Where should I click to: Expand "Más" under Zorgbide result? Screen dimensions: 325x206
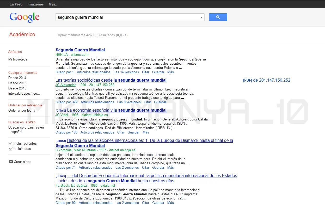pyautogui.click(x=170, y=167)
